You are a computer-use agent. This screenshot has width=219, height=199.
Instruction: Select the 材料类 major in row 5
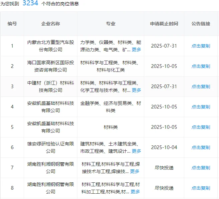tap(111, 127)
